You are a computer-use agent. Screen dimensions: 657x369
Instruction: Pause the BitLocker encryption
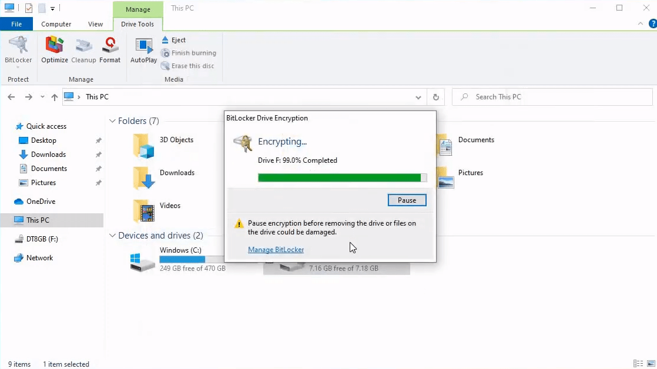407,200
